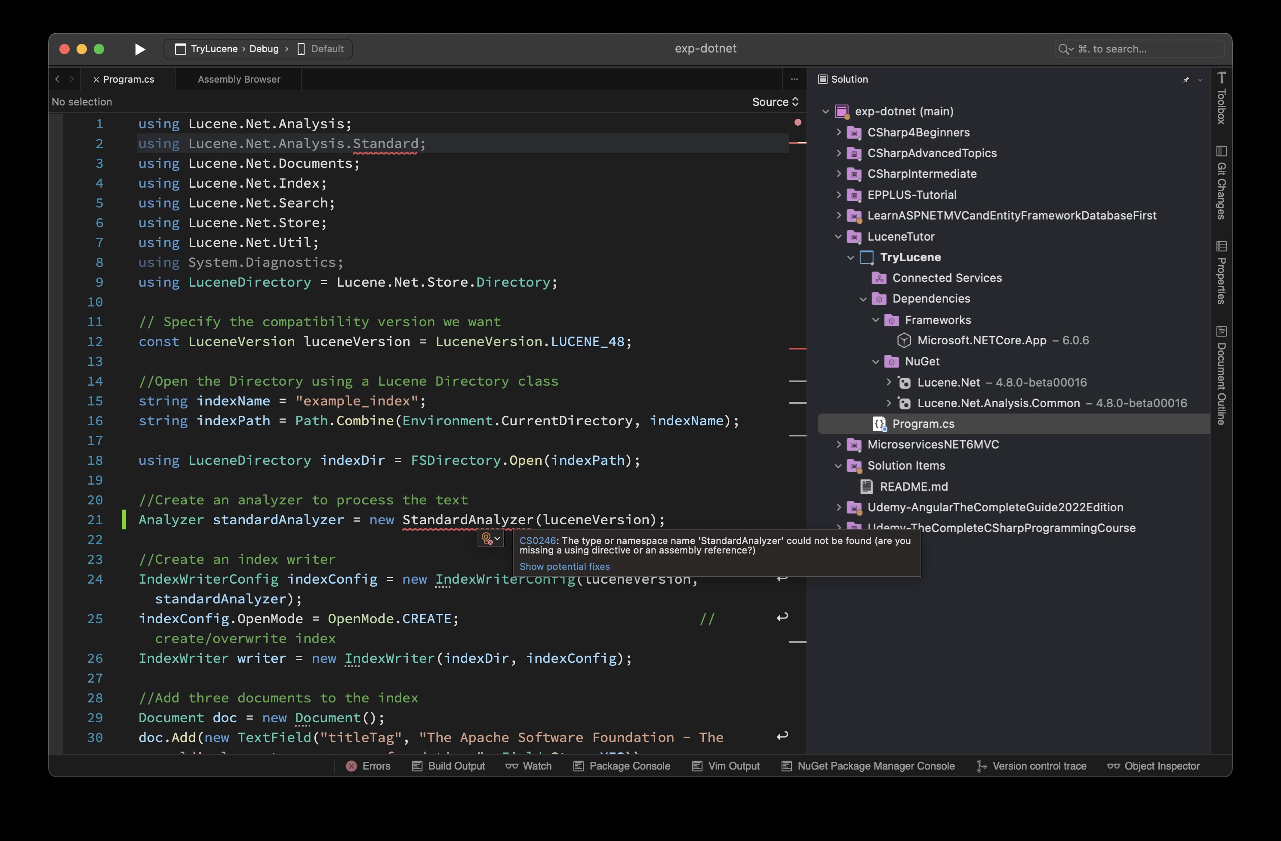Viewport: 1281px width, 841px height.
Task: Open the Document Outline side panel
Action: 1221,375
